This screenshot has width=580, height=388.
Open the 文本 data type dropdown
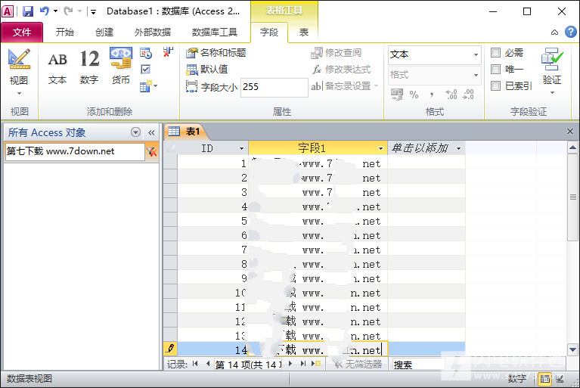pos(476,54)
